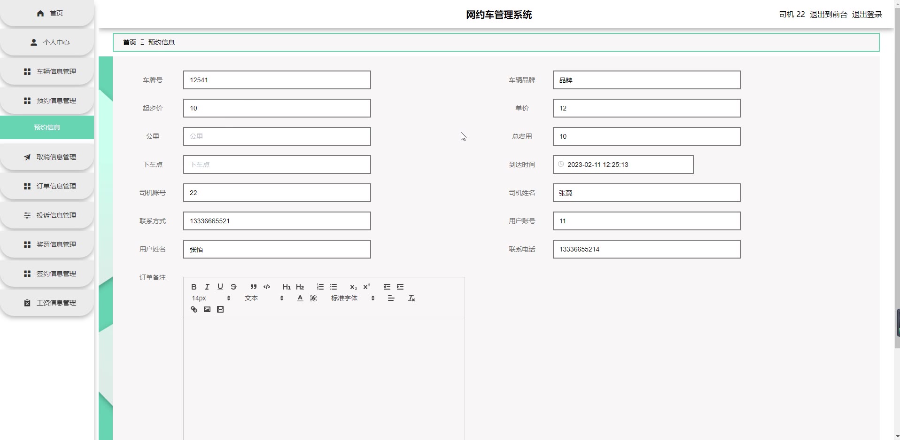900x440 pixels.
Task: Apply superscript formatting
Action: pos(367,287)
